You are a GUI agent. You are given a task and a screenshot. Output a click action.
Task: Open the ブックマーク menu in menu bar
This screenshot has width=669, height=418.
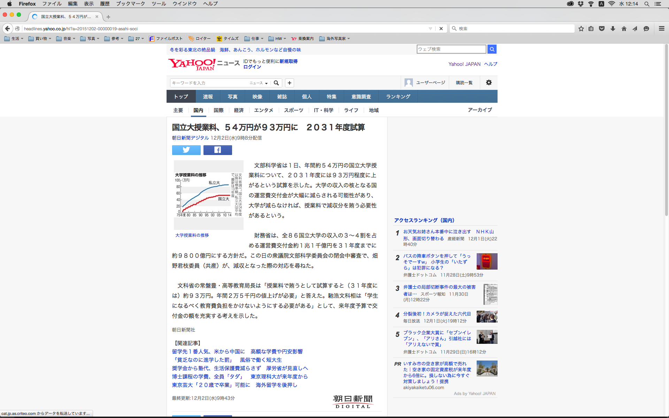click(130, 4)
